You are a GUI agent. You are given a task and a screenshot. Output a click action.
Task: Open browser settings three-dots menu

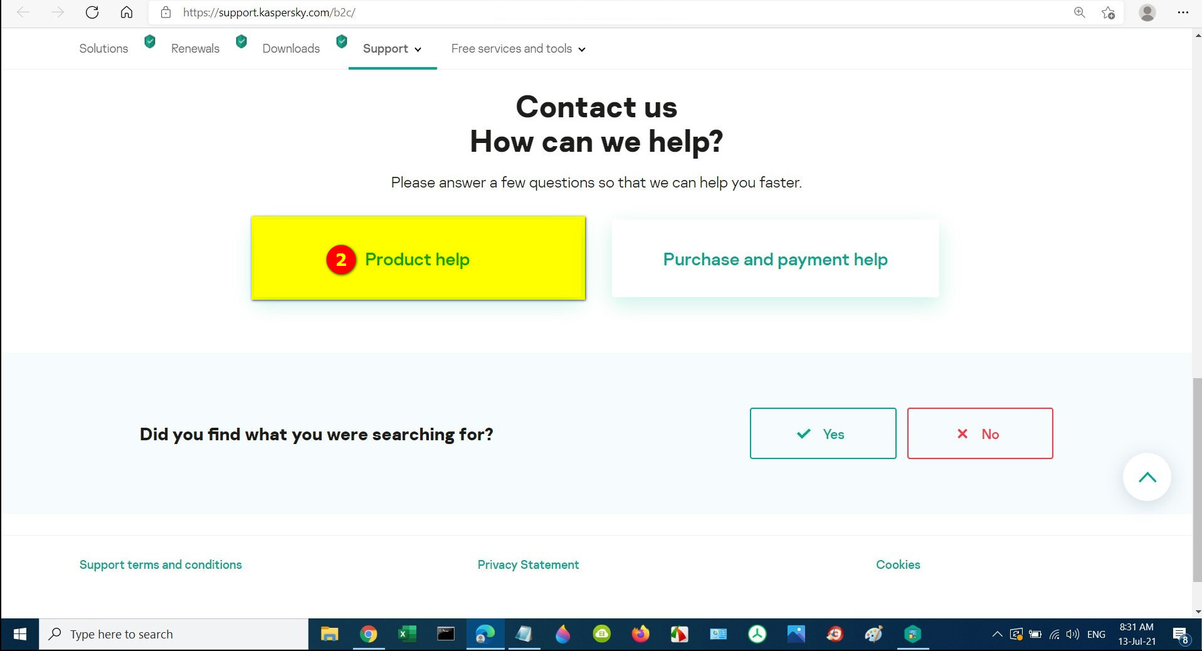(x=1183, y=13)
